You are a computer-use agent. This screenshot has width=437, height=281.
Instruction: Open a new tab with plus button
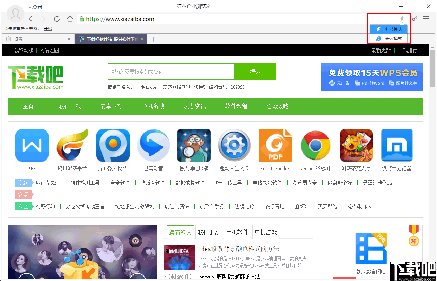(x=153, y=39)
